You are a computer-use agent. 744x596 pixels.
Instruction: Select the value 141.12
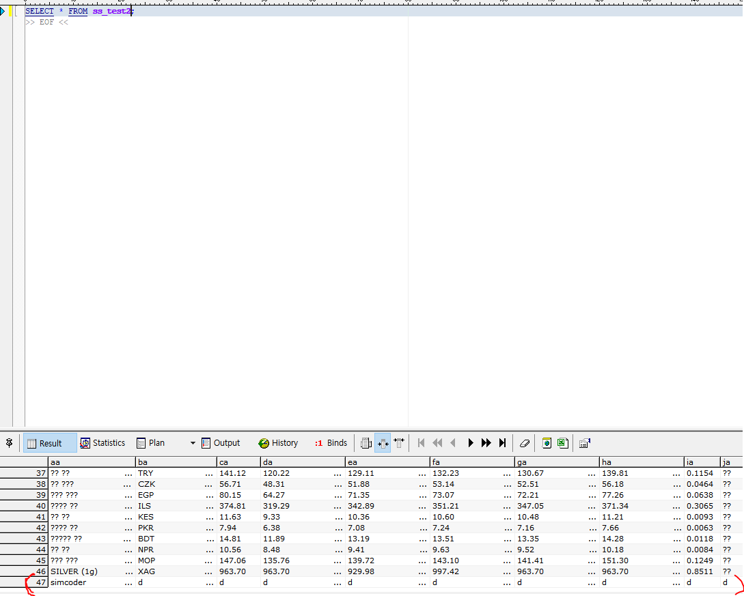[238, 473]
